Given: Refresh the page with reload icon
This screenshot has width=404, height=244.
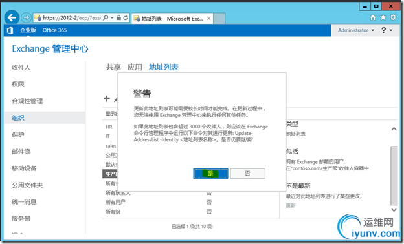Looking at the screenshot, I should [126, 17].
